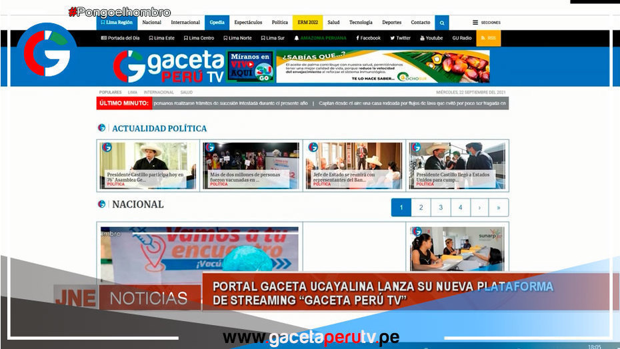Image resolution: width=620 pixels, height=349 pixels.
Task: Open the dos millones vacunadas article thumbnail
Action: (x=251, y=166)
